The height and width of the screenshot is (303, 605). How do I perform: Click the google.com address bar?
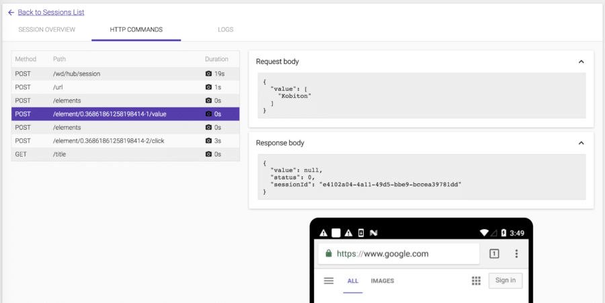coord(397,254)
